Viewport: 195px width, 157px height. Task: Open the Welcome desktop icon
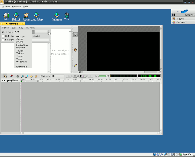coord(57,16)
